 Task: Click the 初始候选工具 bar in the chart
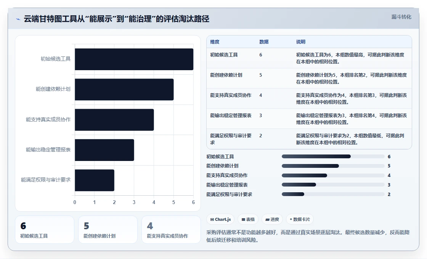[x=134, y=59]
